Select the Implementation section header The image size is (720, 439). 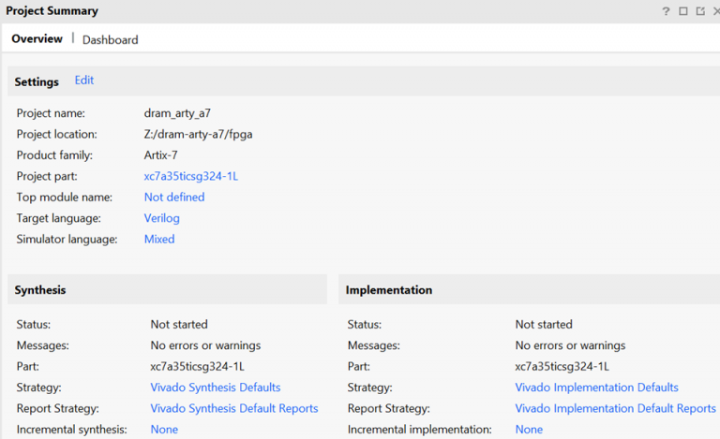(x=389, y=290)
